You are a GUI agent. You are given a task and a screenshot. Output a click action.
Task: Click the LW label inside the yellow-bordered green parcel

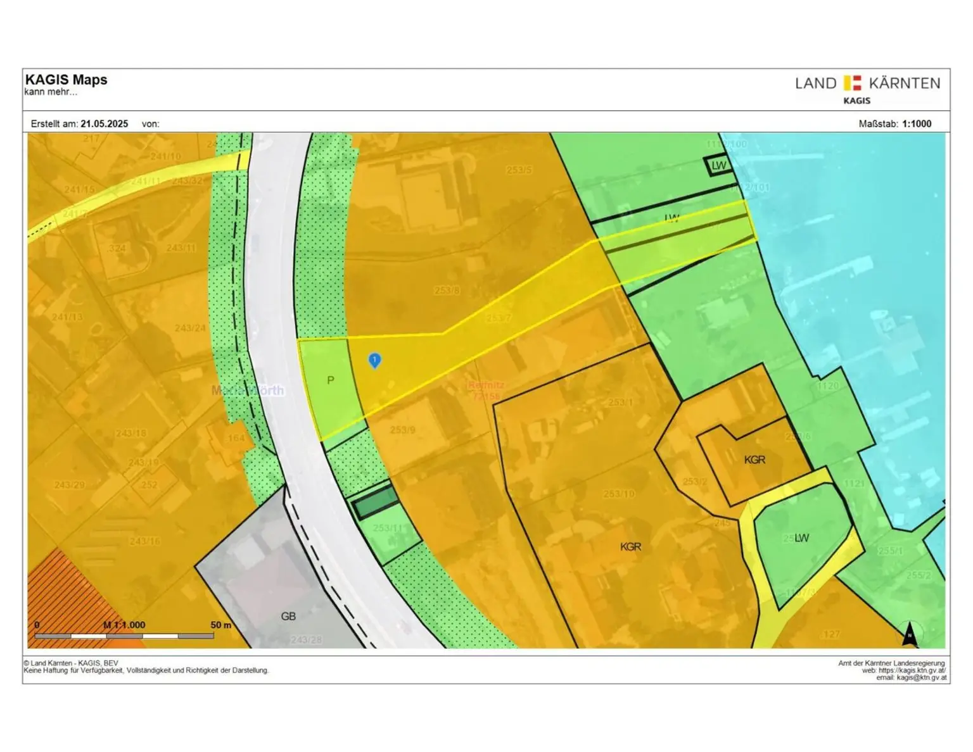coord(801,538)
